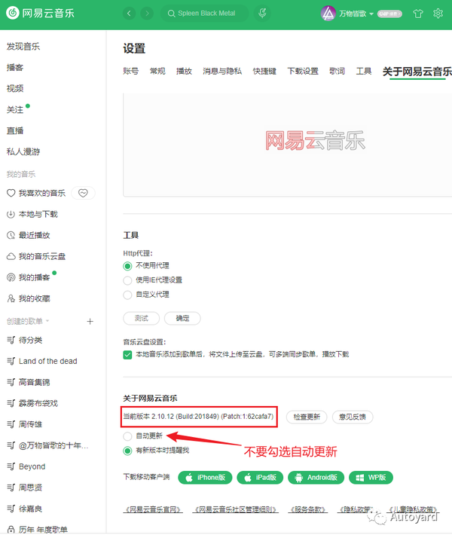Open the user avatar profile picture
This screenshot has width=452, height=538.
(x=328, y=14)
